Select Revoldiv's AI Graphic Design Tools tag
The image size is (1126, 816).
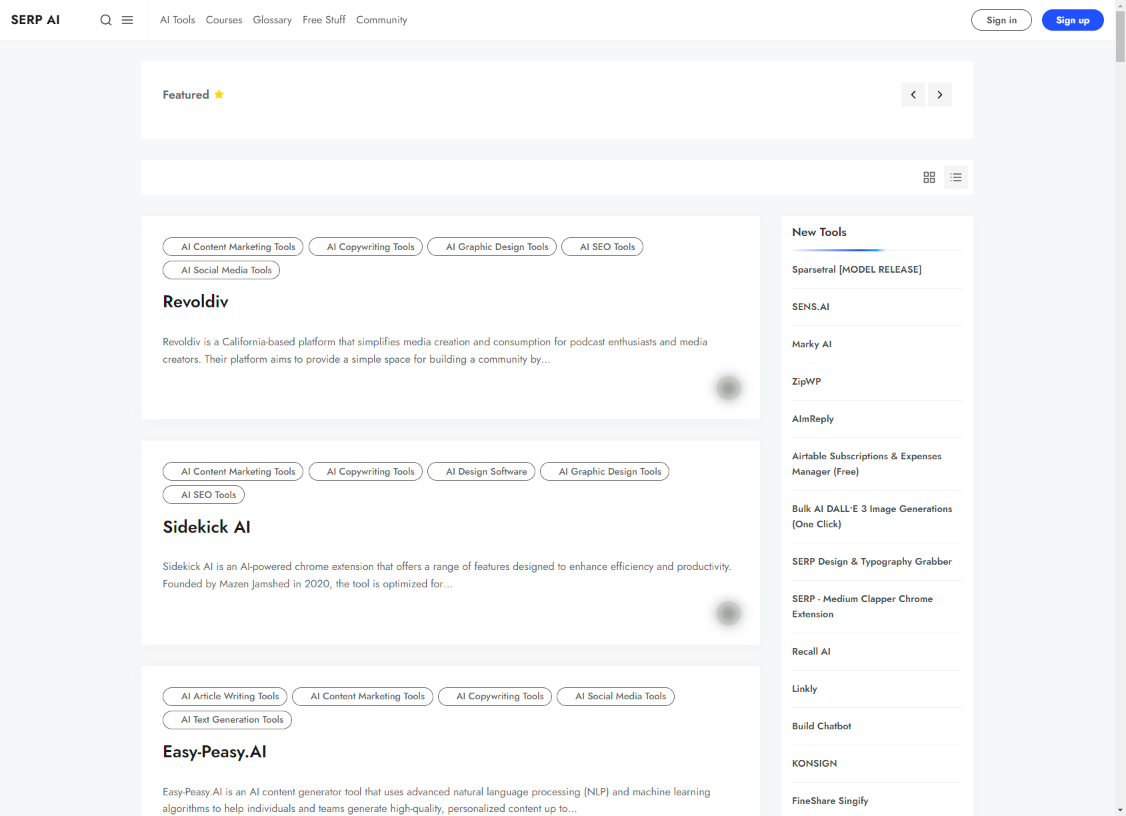pyautogui.click(x=492, y=247)
